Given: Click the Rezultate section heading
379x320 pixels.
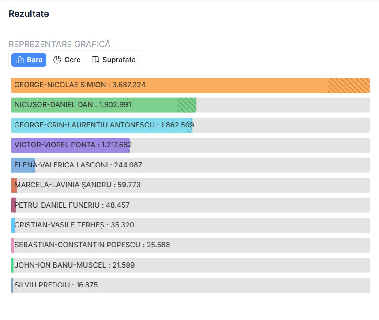Looking at the screenshot, I should [x=29, y=14].
